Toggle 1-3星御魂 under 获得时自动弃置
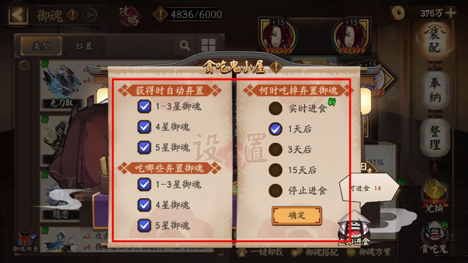468x263 pixels. tap(144, 106)
